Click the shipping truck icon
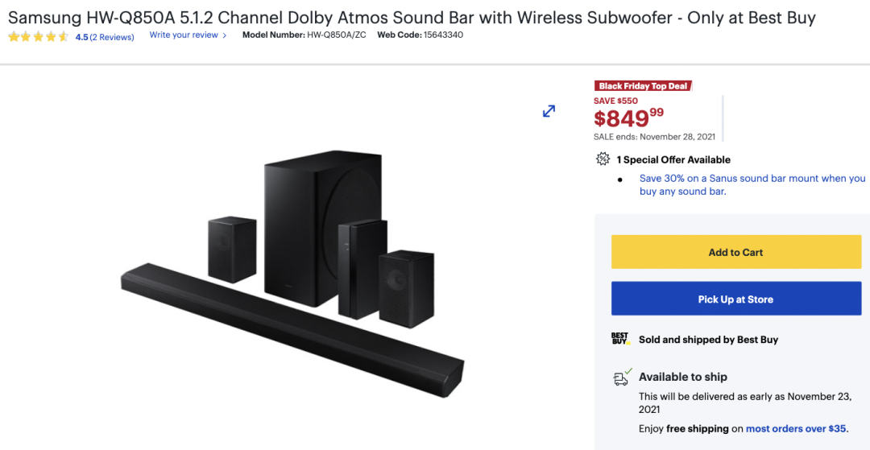870x450 pixels. [621, 377]
